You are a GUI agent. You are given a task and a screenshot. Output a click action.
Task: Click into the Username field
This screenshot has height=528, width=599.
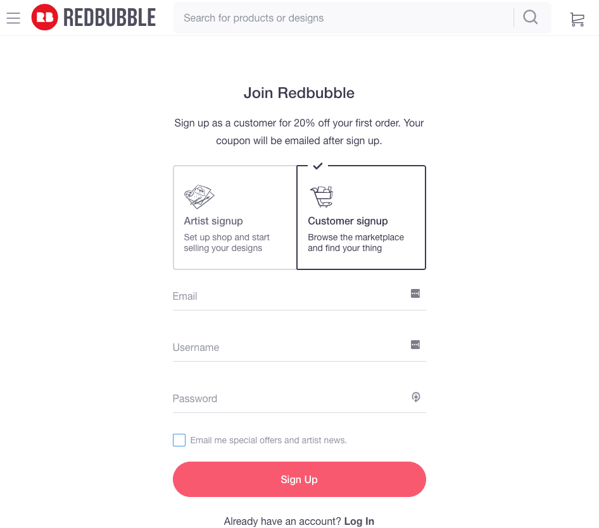(x=288, y=347)
